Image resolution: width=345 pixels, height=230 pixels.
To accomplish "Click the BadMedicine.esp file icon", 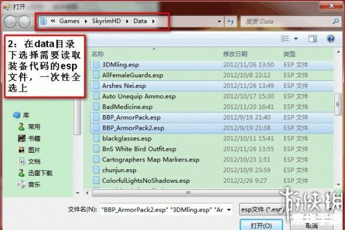I will click(x=96, y=107).
